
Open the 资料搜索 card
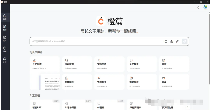click(77, 64)
